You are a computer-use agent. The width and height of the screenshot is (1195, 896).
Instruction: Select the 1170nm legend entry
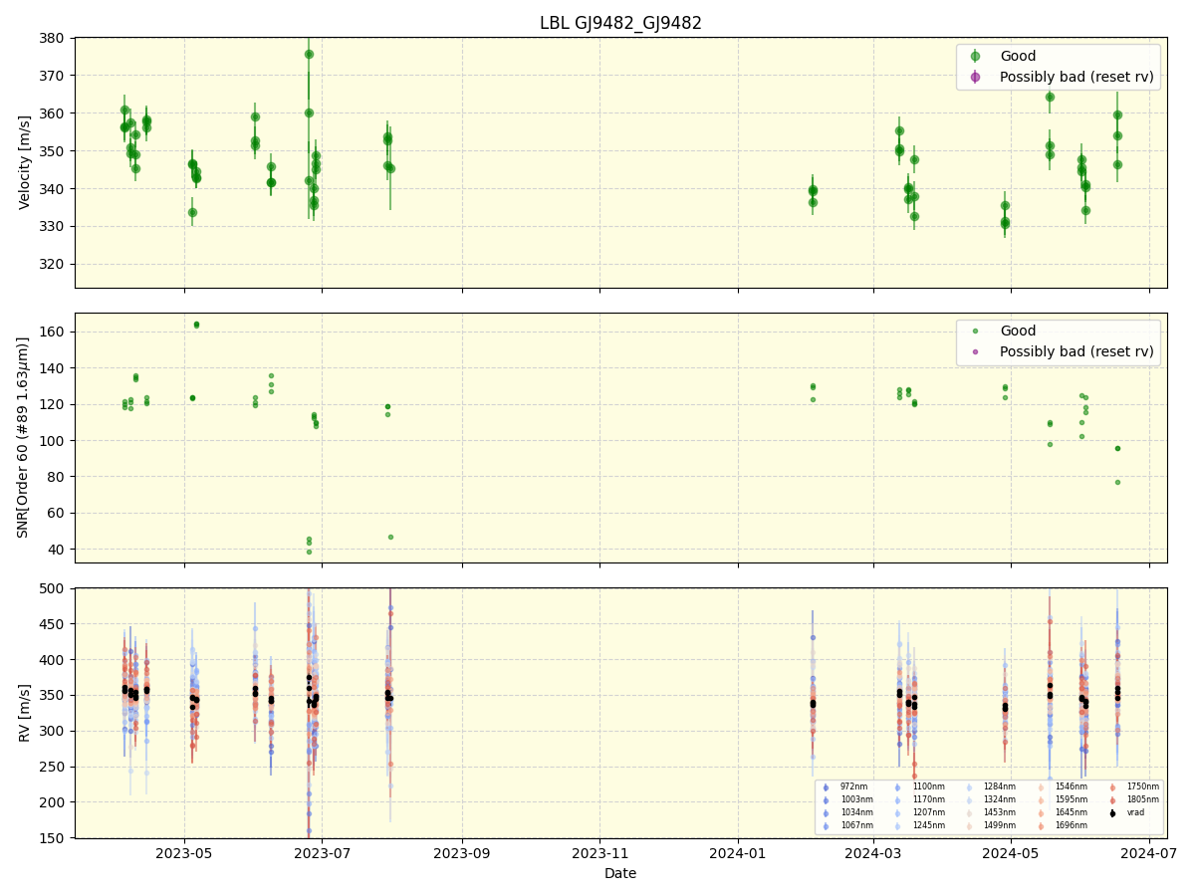918,799
